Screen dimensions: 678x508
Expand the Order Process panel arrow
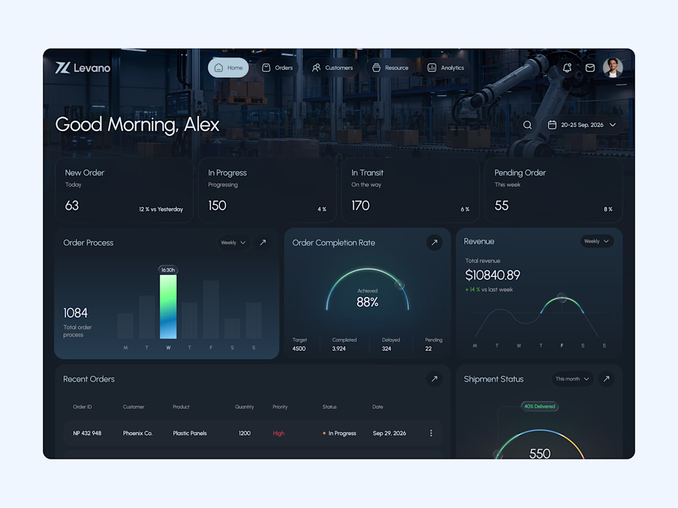coord(263,243)
